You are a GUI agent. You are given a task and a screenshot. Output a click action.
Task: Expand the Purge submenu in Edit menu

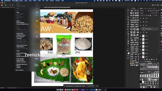[x=27, y=51]
